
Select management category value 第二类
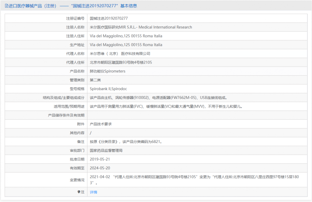tap(95, 80)
